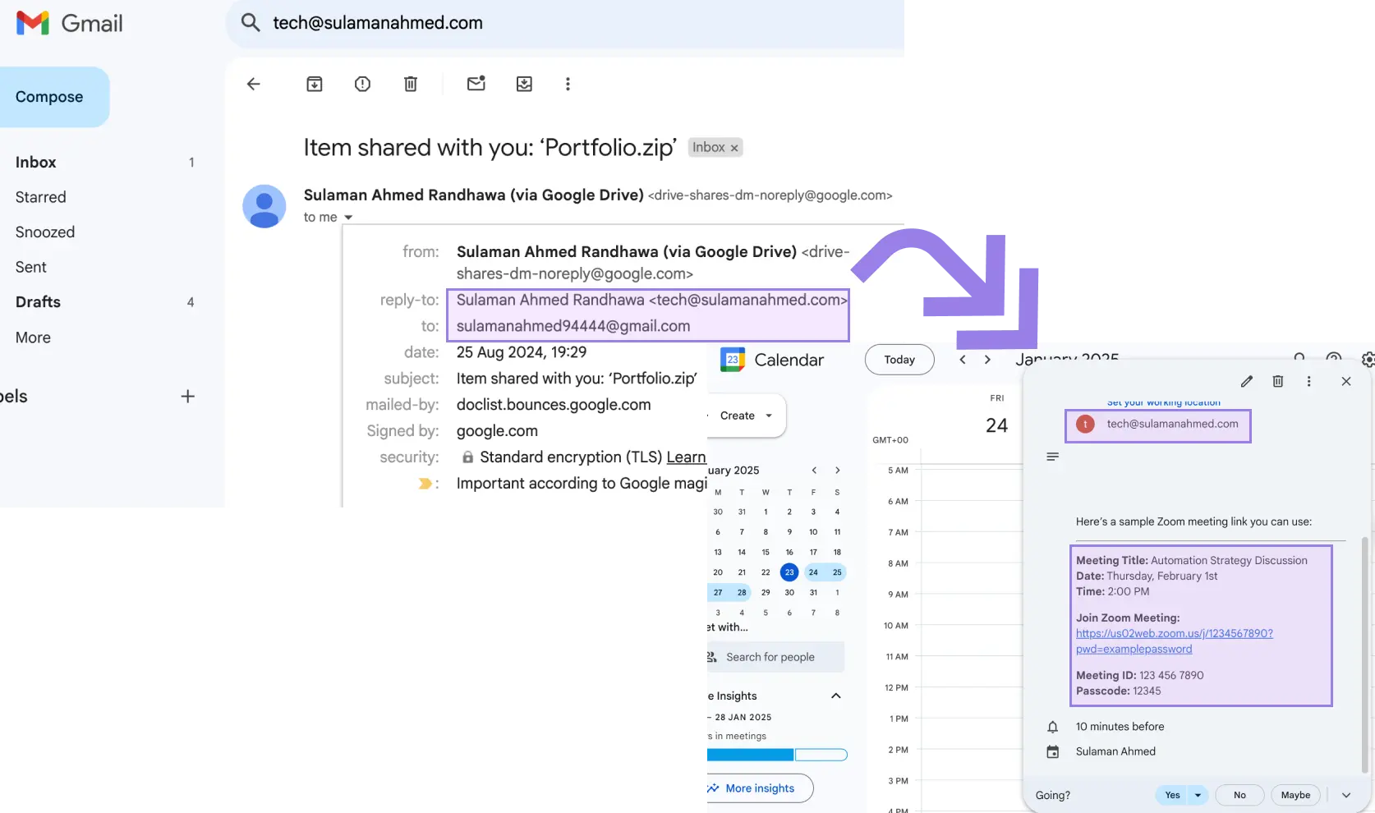The height and width of the screenshot is (813, 1375).
Task: Open the Inbox folder
Action: coord(36,163)
